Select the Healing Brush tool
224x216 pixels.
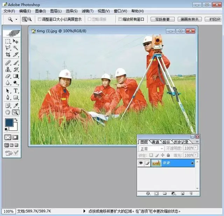tap(8, 63)
